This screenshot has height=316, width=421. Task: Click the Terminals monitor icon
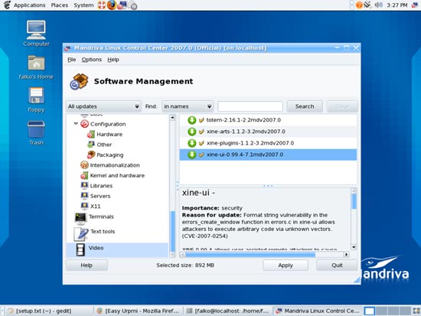(80, 218)
